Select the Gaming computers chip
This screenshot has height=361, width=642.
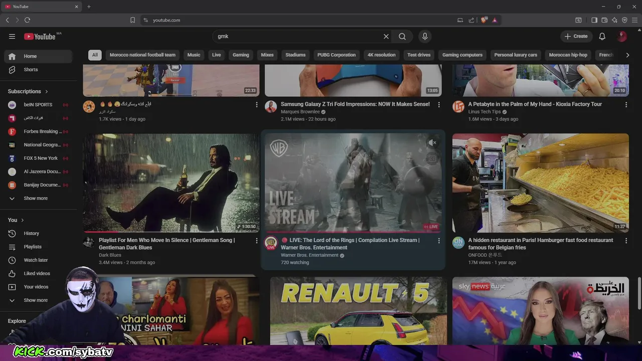pyautogui.click(x=462, y=55)
